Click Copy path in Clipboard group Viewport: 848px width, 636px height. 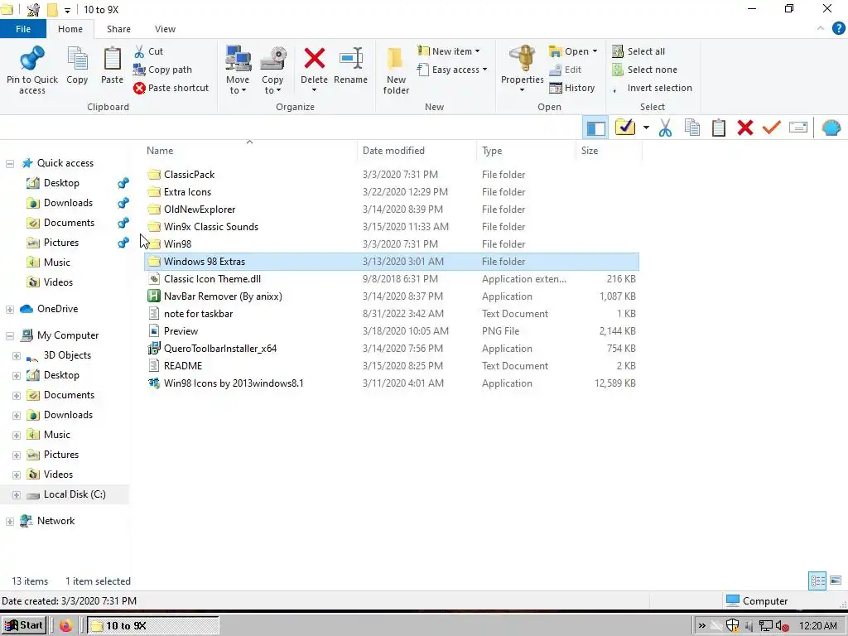coord(163,70)
